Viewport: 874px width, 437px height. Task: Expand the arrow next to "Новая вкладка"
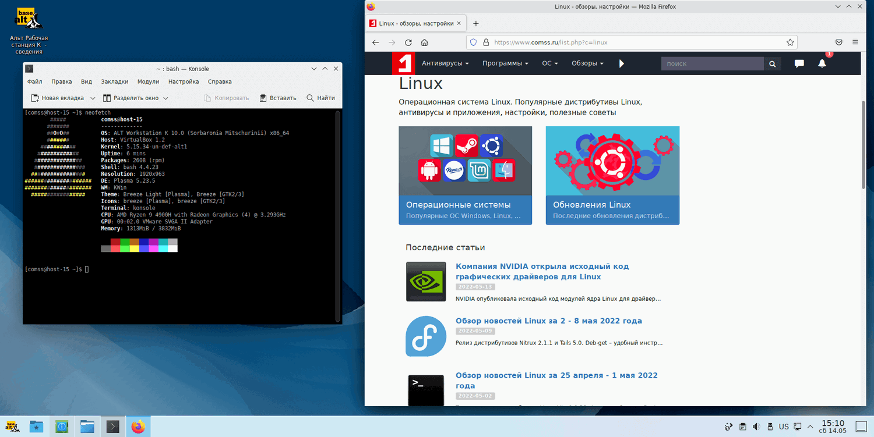94,98
